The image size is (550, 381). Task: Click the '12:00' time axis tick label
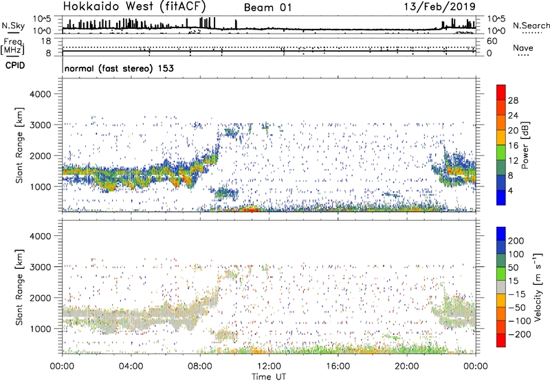(269, 367)
